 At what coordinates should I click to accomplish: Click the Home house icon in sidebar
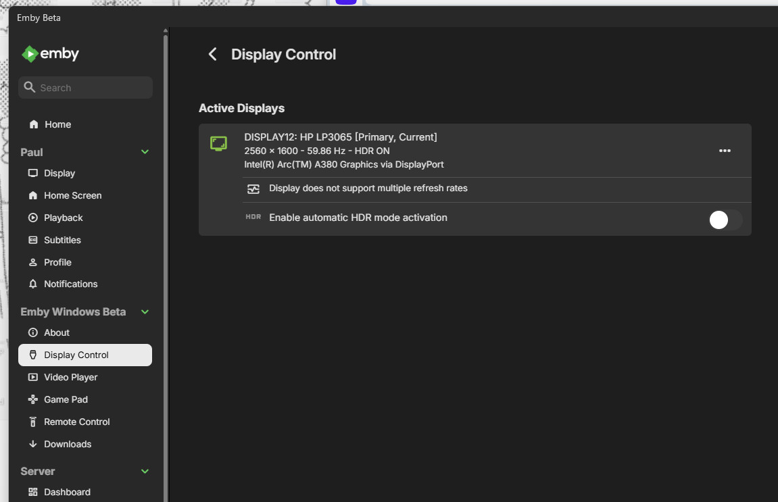pyautogui.click(x=34, y=125)
